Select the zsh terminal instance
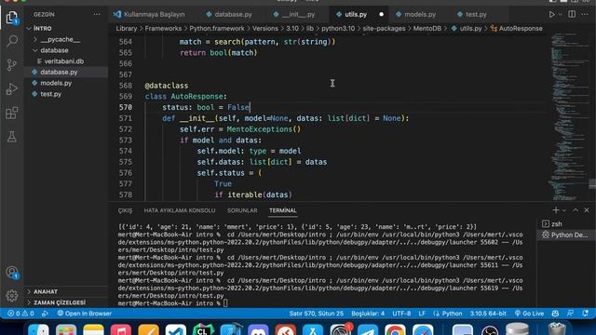The height and width of the screenshot is (335, 596). pos(565,223)
